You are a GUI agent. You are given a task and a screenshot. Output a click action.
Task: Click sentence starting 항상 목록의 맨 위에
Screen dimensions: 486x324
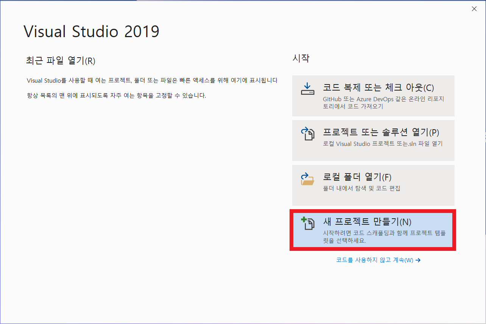coord(116,95)
